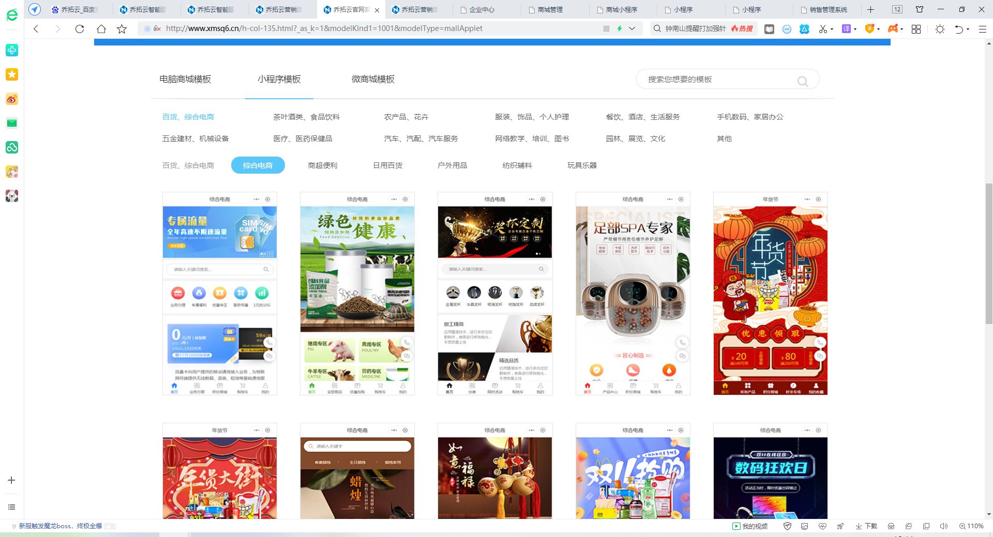
Task: Open the Mail icon in left sidebar
Action: (x=11, y=123)
